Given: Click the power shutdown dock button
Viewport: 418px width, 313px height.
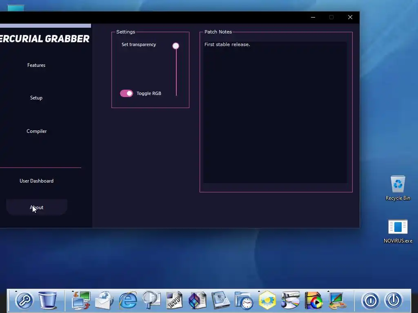Looking at the screenshot, I should 394,301.
